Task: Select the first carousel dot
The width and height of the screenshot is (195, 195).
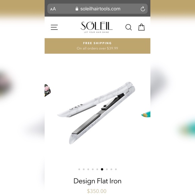Action: 79,169
